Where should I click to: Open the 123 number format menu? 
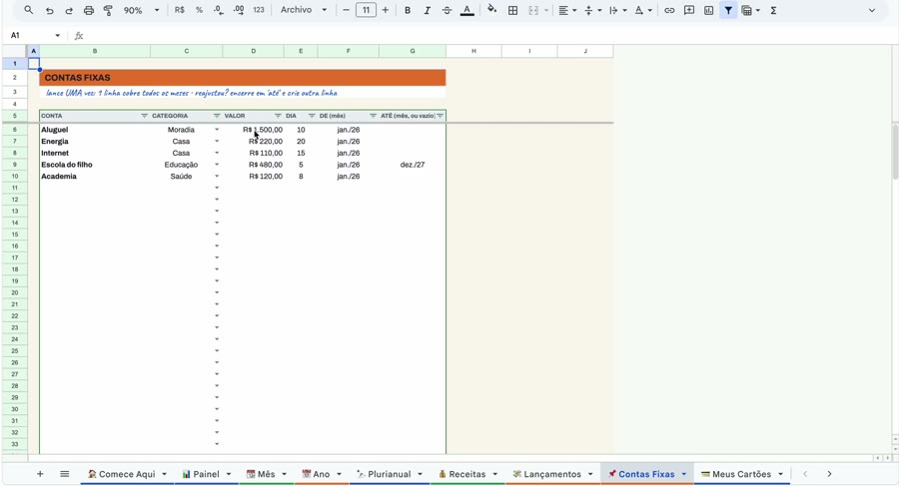pyautogui.click(x=259, y=10)
